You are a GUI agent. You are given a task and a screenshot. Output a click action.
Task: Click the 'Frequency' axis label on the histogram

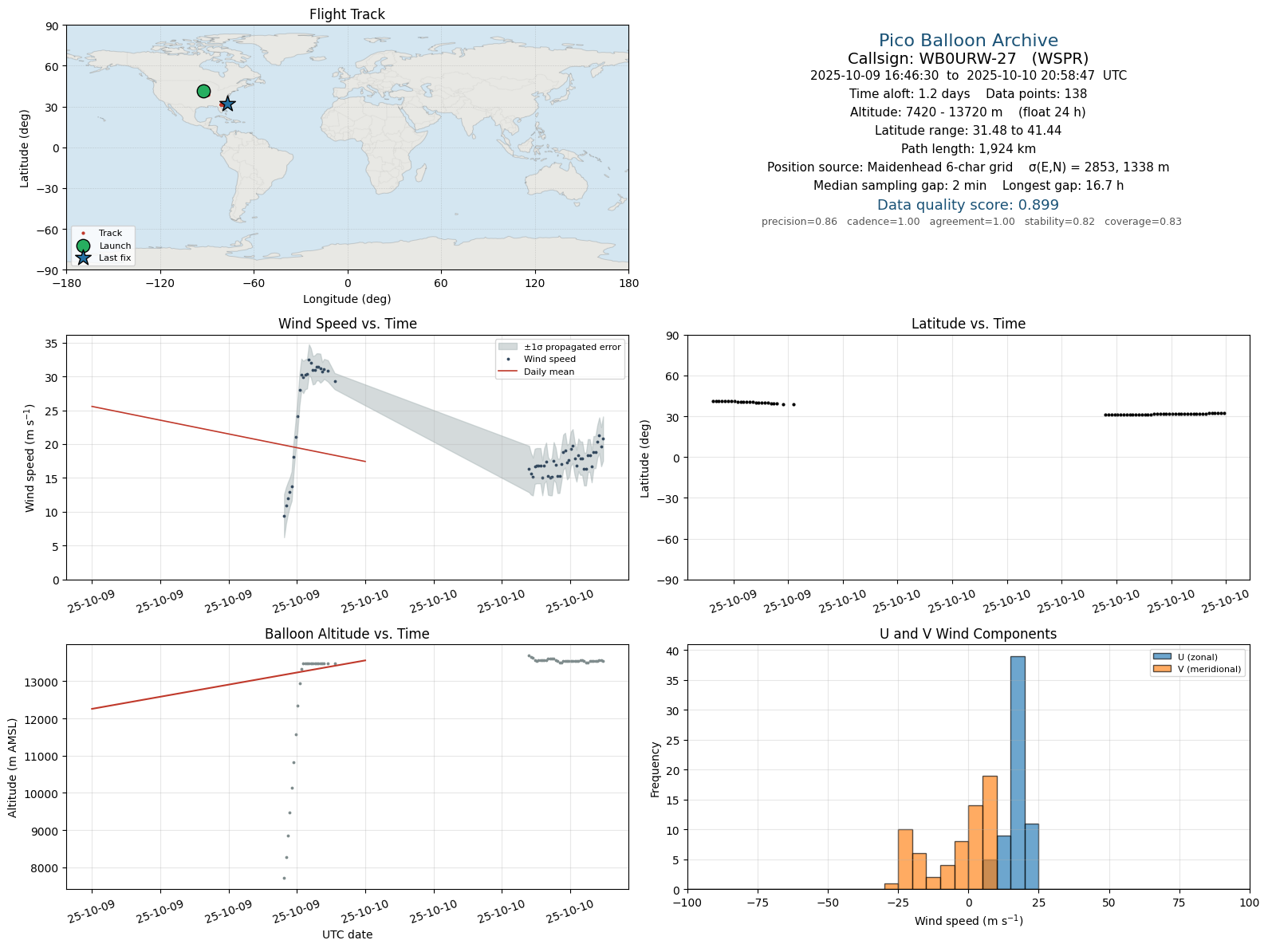(x=656, y=769)
